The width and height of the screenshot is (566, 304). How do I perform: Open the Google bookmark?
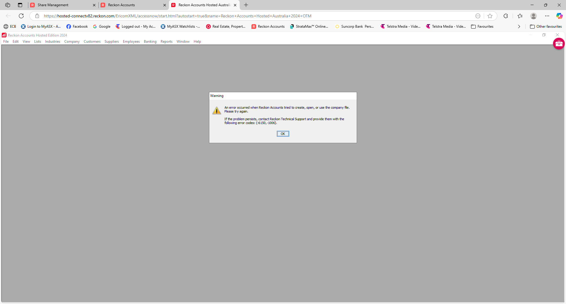(101, 27)
